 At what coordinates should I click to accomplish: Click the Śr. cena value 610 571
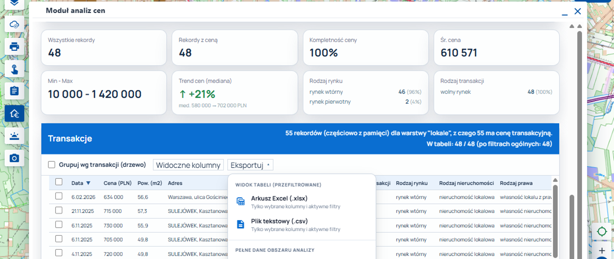pos(459,53)
